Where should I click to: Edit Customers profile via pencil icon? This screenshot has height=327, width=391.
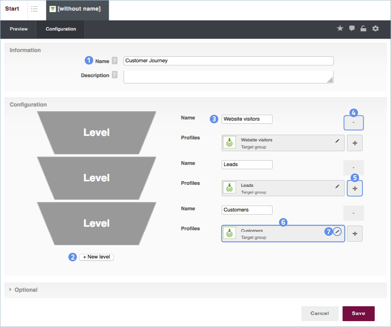(337, 231)
